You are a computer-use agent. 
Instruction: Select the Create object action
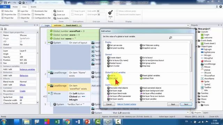pos(114,58)
